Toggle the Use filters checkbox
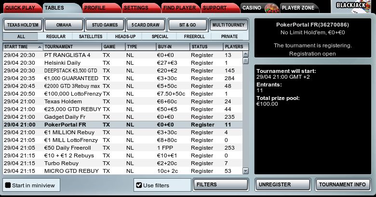 [x=139, y=185]
